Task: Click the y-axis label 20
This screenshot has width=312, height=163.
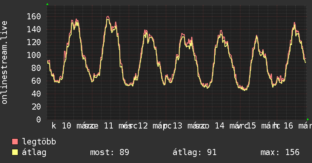Action: click(36, 107)
